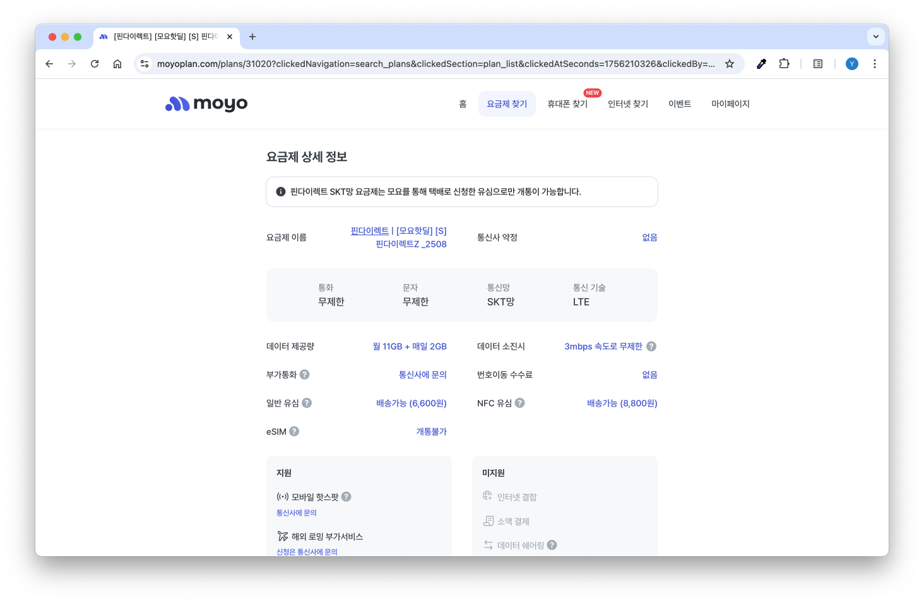Open the Chrome three-dot menu
This screenshot has width=924, height=603.
(x=875, y=64)
